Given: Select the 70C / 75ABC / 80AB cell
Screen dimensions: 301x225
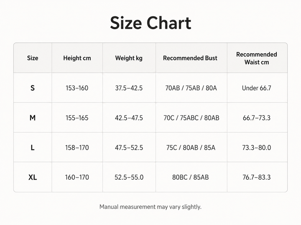Looking at the screenshot, I should [191, 118].
